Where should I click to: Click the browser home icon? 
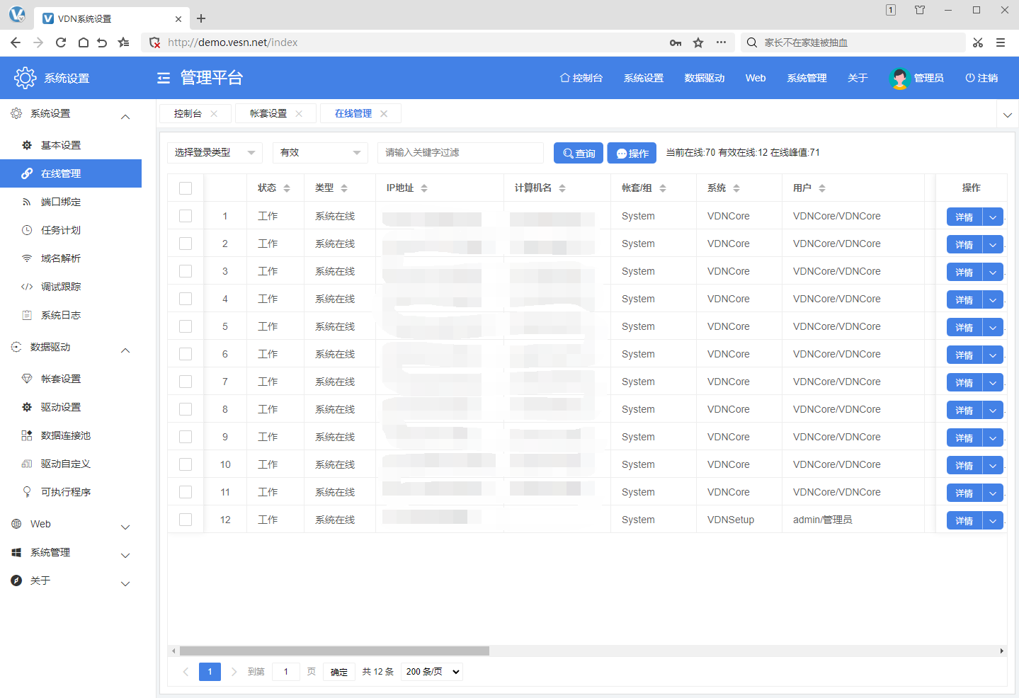(83, 42)
